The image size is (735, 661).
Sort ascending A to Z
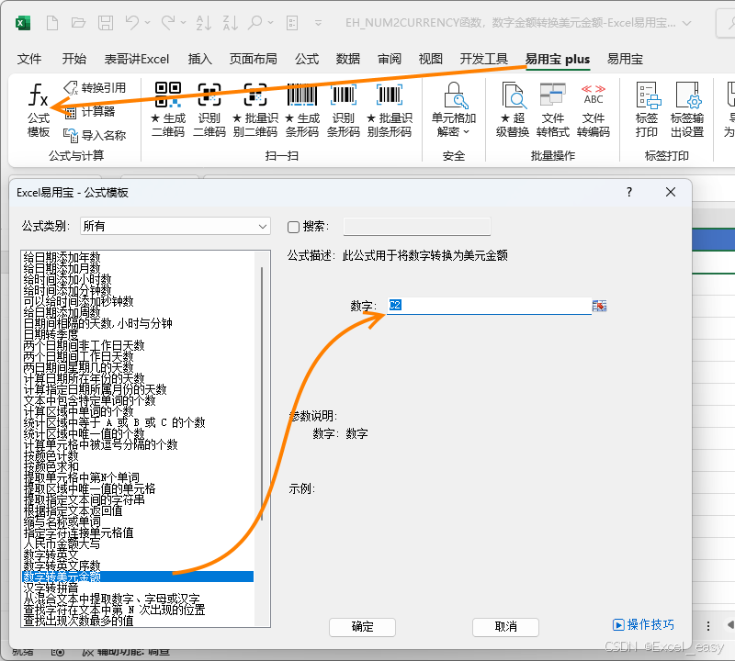coord(203,22)
